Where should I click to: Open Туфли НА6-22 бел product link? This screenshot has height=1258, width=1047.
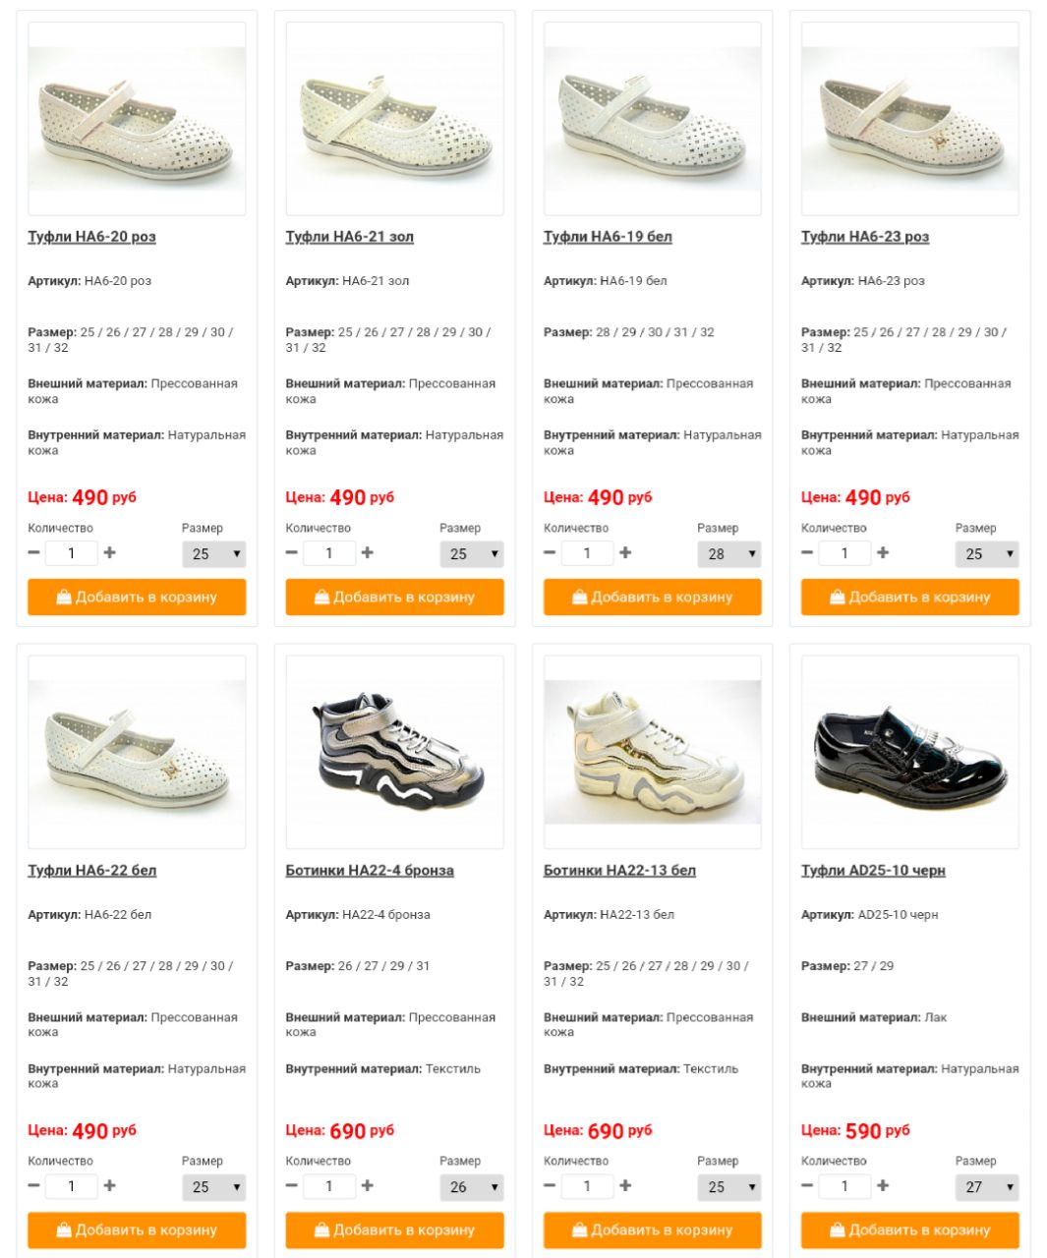coord(92,871)
